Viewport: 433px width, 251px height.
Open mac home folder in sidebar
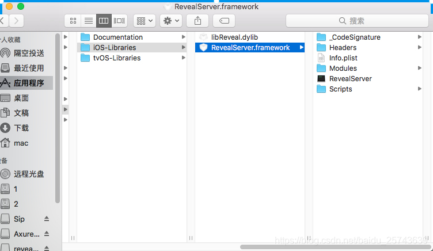tap(26, 143)
